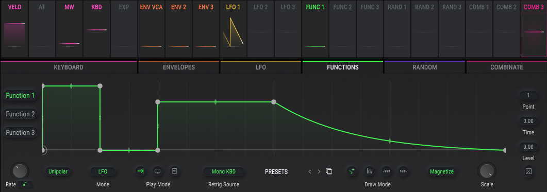Select Function 1
Image resolution: width=547 pixels, height=192 pixels.
coord(20,95)
